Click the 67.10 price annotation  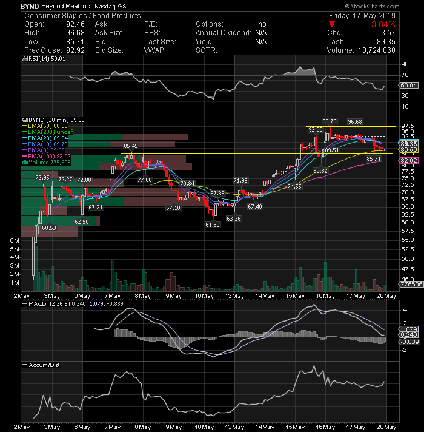[x=173, y=208]
